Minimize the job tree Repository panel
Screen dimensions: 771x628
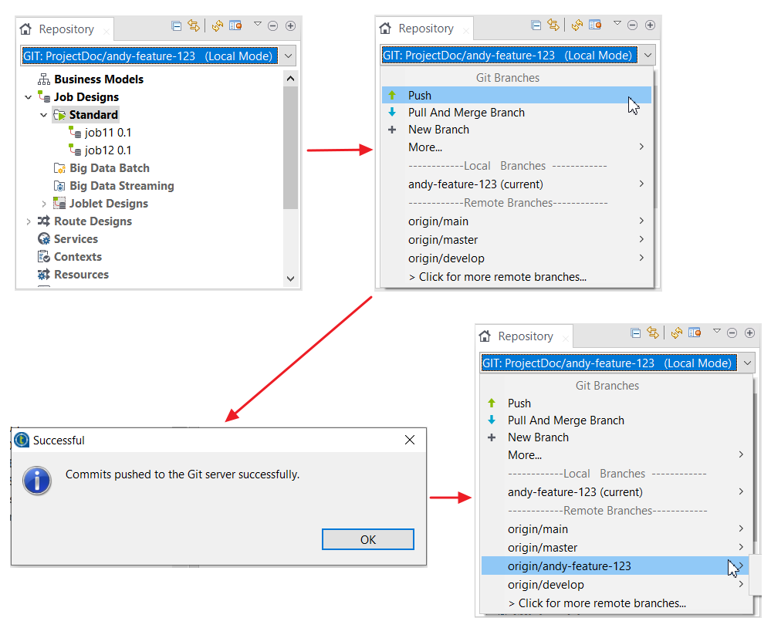pos(273,26)
